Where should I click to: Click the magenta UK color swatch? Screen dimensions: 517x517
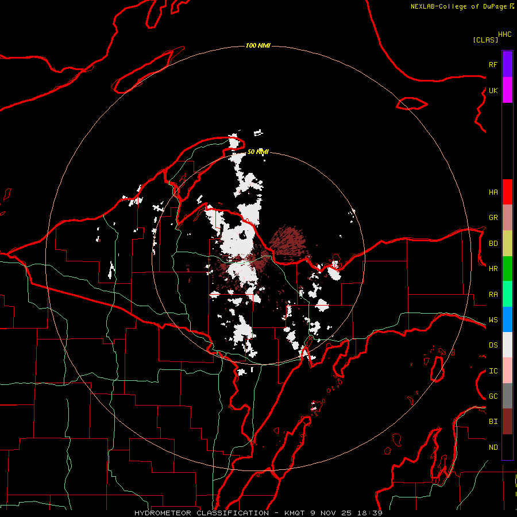pyautogui.click(x=507, y=90)
